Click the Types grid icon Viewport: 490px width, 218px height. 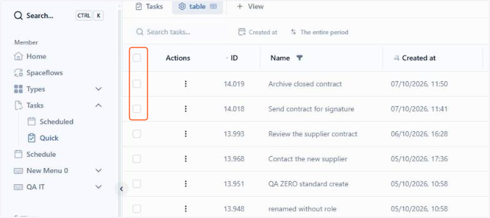(18, 89)
